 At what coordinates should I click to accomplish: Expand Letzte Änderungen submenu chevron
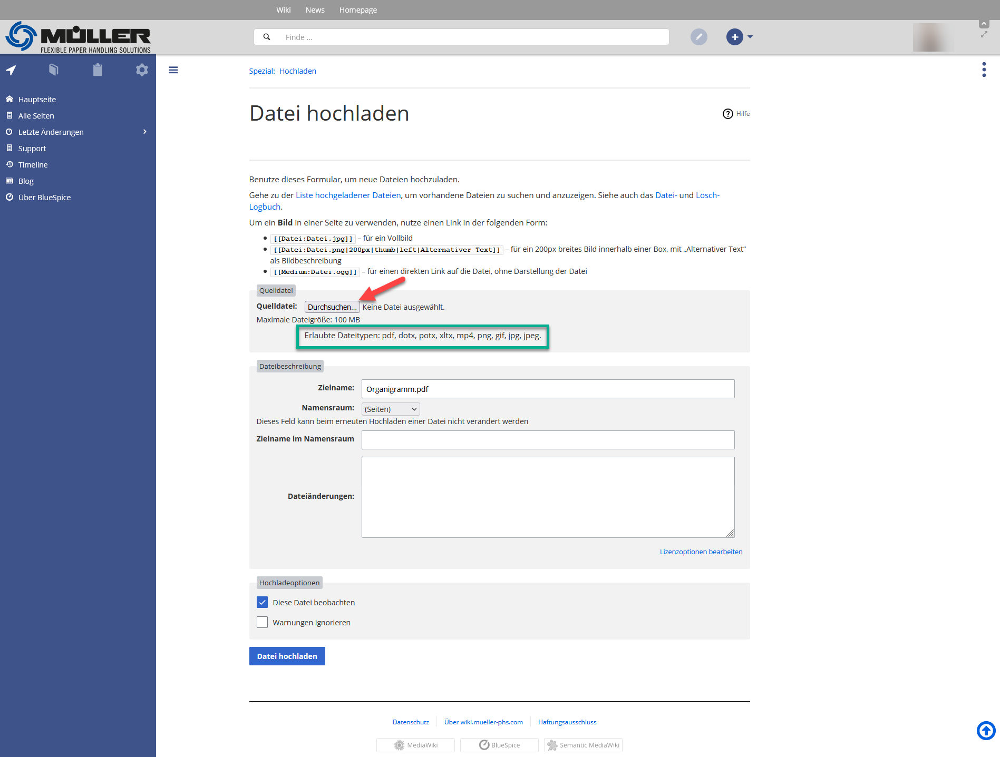[x=145, y=132]
